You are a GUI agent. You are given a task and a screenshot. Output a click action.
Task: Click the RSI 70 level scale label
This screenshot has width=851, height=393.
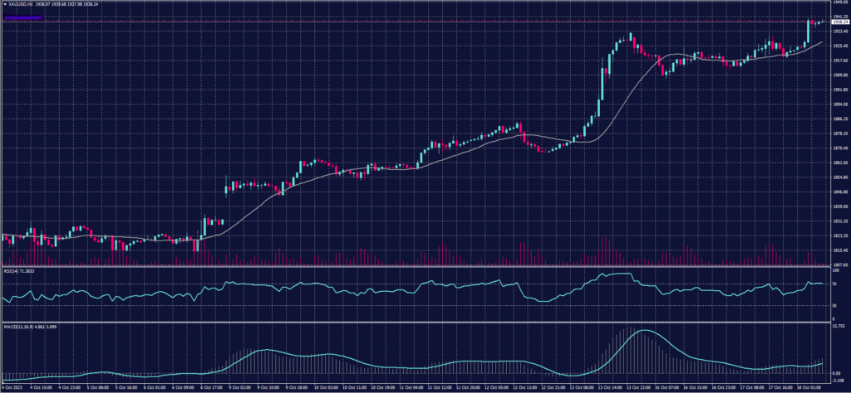click(833, 284)
